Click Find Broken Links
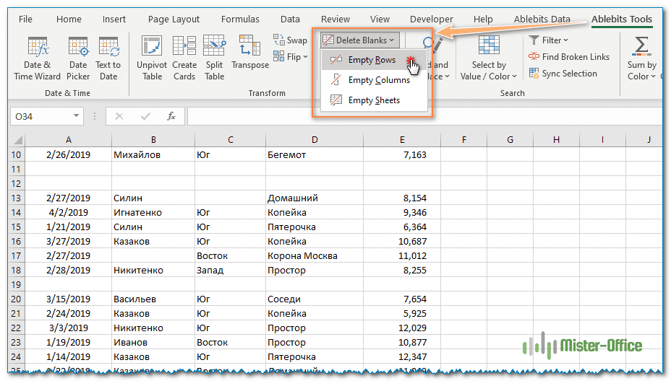671x386 pixels. pos(569,57)
